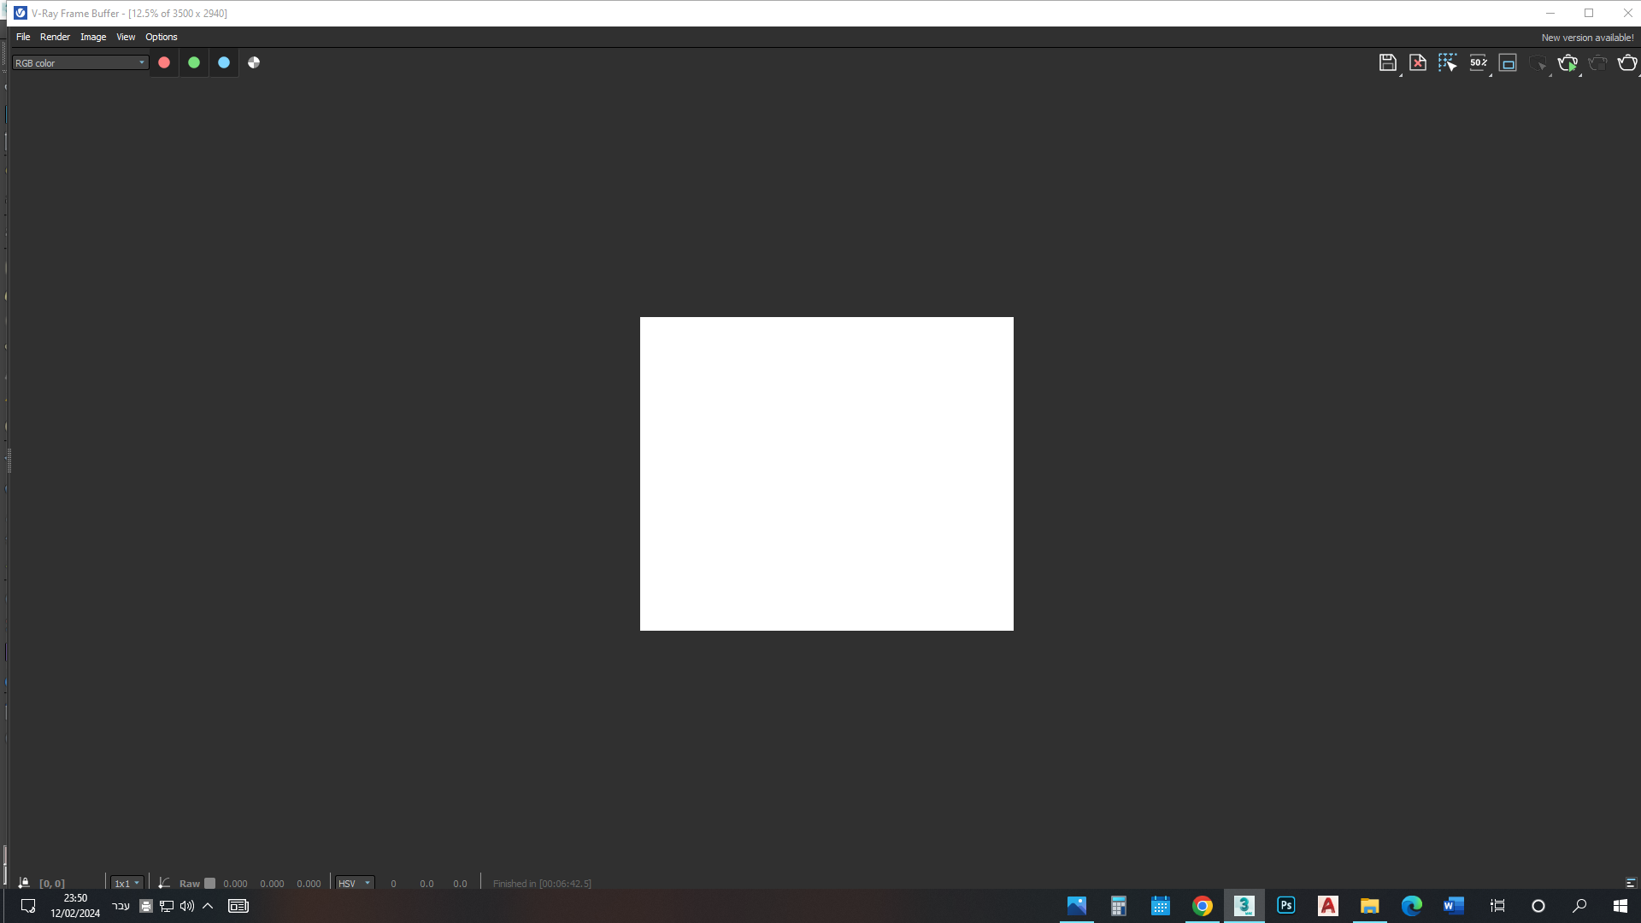Enable the region render tool
The image size is (1641, 923).
(x=1448, y=62)
